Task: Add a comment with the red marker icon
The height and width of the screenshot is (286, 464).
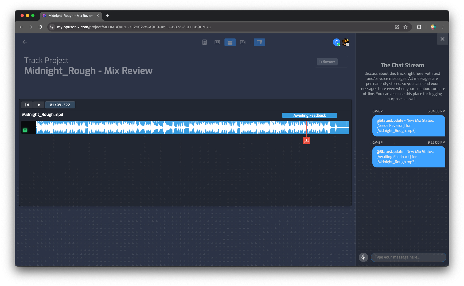Action: coord(306,140)
